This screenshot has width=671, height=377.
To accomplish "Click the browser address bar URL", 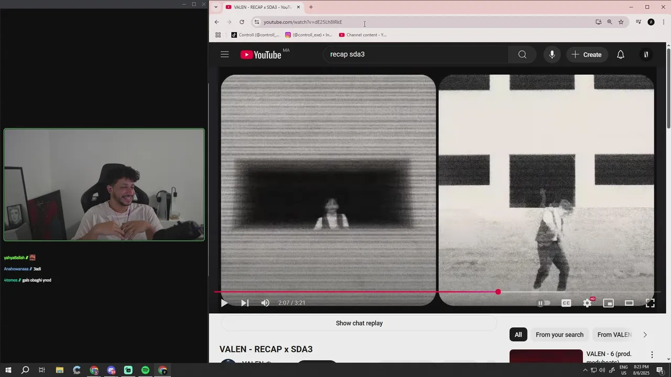I will (302, 22).
